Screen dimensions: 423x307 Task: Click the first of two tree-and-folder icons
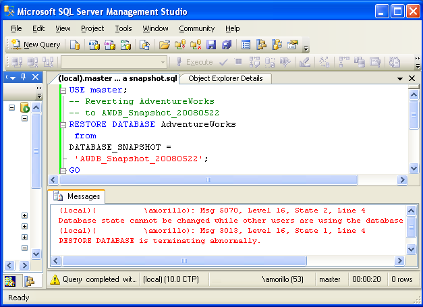click(x=261, y=45)
